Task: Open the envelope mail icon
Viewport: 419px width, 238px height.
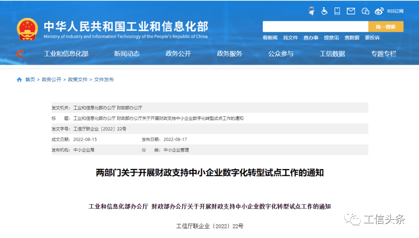Action: pyautogui.click(x=351, y=11)
